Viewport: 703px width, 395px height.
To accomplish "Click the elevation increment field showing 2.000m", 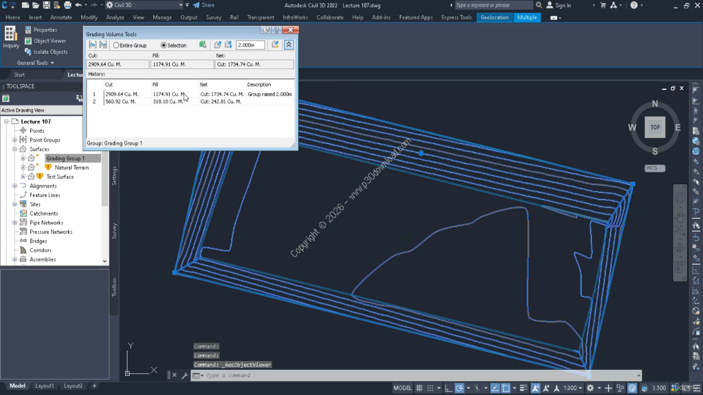I will [250, 45].
